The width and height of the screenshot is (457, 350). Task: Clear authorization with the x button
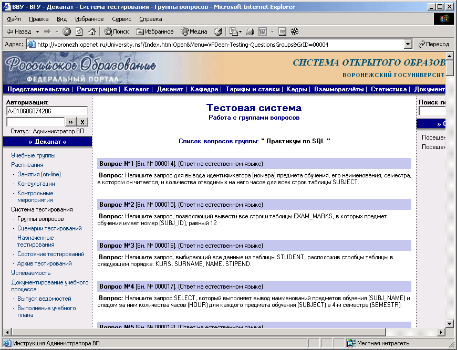pyautogui.click(x=82, y=122)
